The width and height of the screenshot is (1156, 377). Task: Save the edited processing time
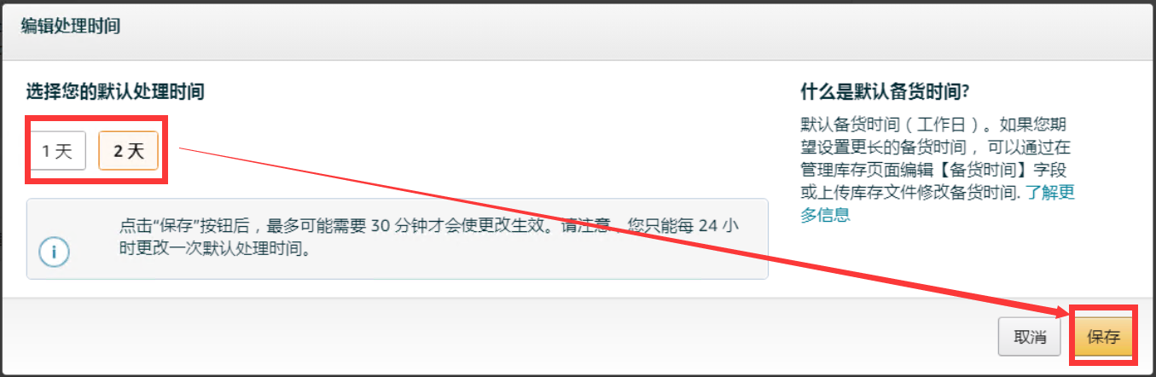tap(1103, 337)
